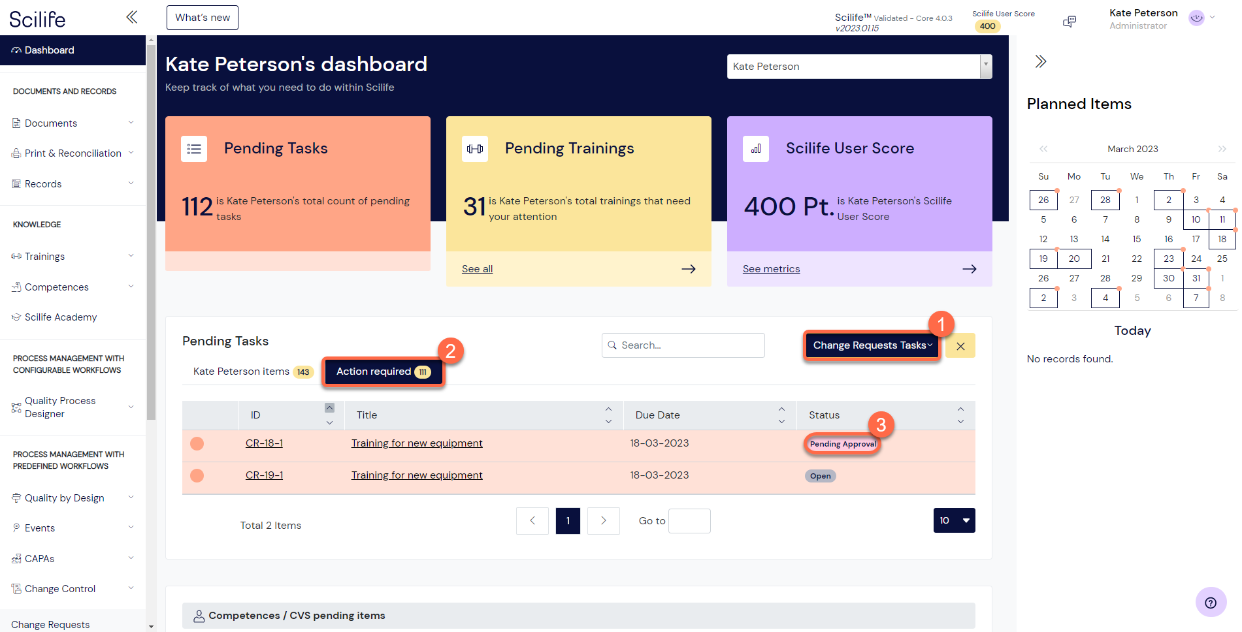
Task: Click the Pending Approval status badge
Action: (843, 444)
